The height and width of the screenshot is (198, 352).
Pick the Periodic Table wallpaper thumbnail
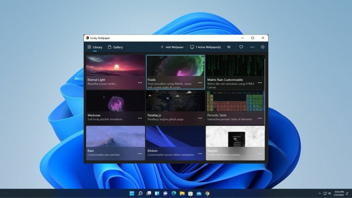[x=235, y=101]
